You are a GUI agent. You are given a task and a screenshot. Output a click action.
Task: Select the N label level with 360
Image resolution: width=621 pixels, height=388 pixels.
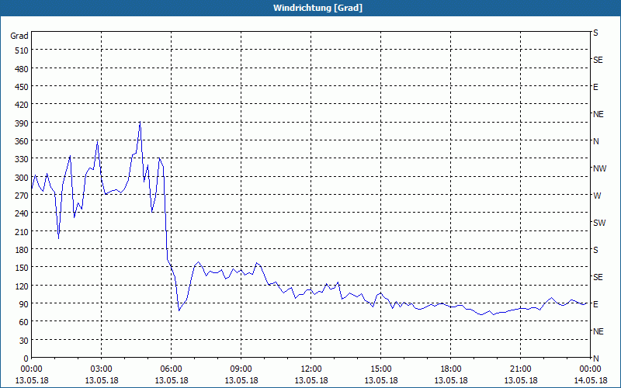click(596, 141)
